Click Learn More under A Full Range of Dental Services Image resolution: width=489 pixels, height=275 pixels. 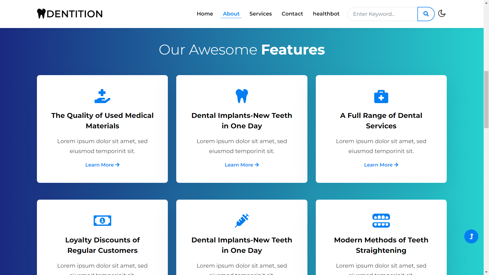[x=381, y=165]
